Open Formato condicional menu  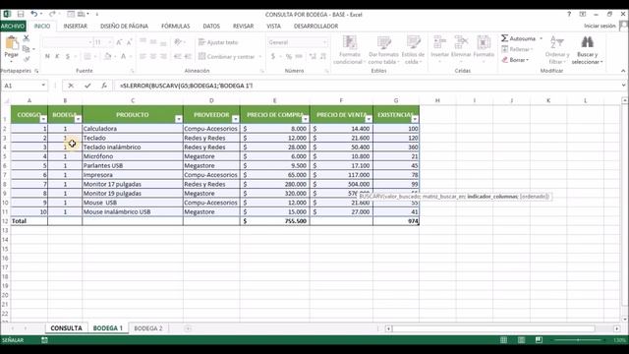click(x=349, y=50)
